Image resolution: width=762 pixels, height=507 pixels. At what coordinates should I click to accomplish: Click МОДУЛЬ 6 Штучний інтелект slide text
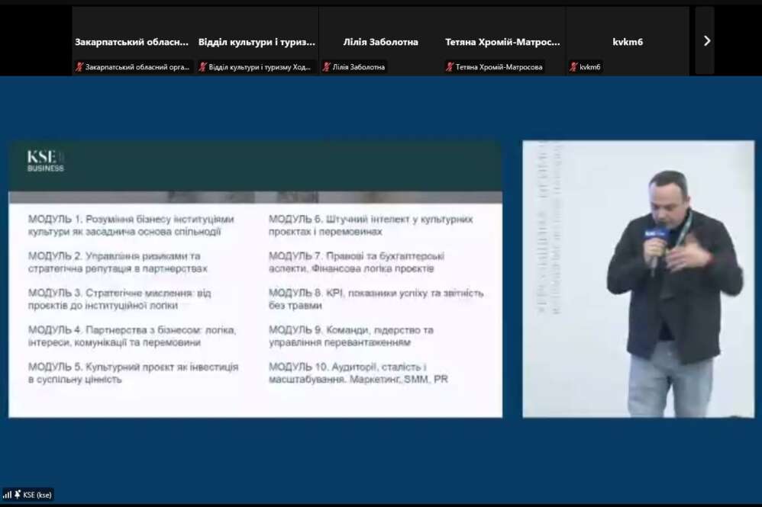tap(370, 225)
